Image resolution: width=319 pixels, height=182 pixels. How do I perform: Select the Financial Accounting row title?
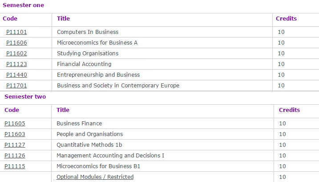(x=84, y=64)
